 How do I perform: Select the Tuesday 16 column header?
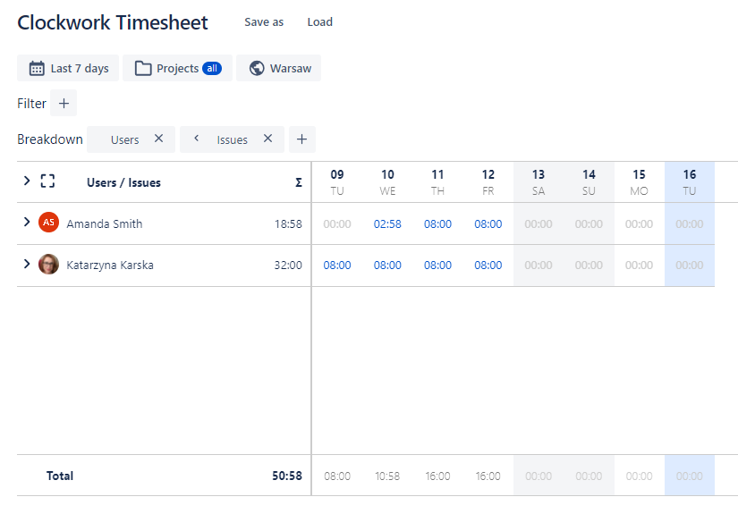pyautogui.click(x=689, y=181)
